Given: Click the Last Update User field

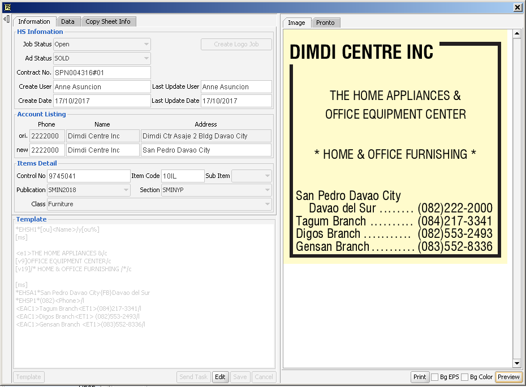Looking at the screenshot, I should (x=236, y=87).
